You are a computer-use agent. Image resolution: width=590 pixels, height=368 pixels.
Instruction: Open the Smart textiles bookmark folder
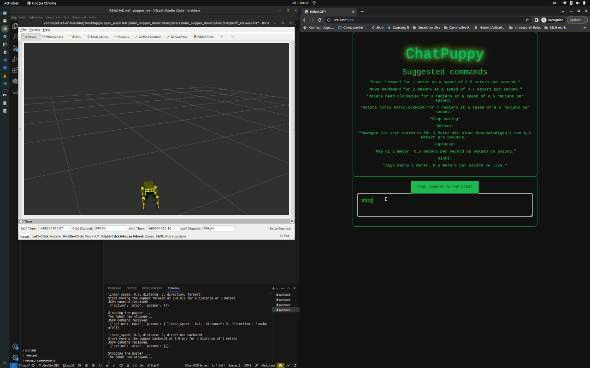pos(426,28)
